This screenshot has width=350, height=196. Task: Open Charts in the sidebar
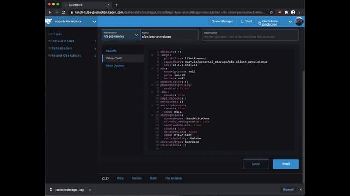click(x=56, y=34)
